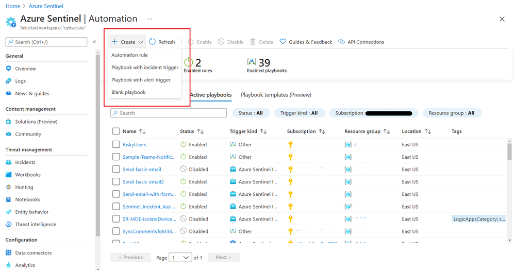515x270 pixels.
Task: Click the Previous page button
Action: [130, 257]
